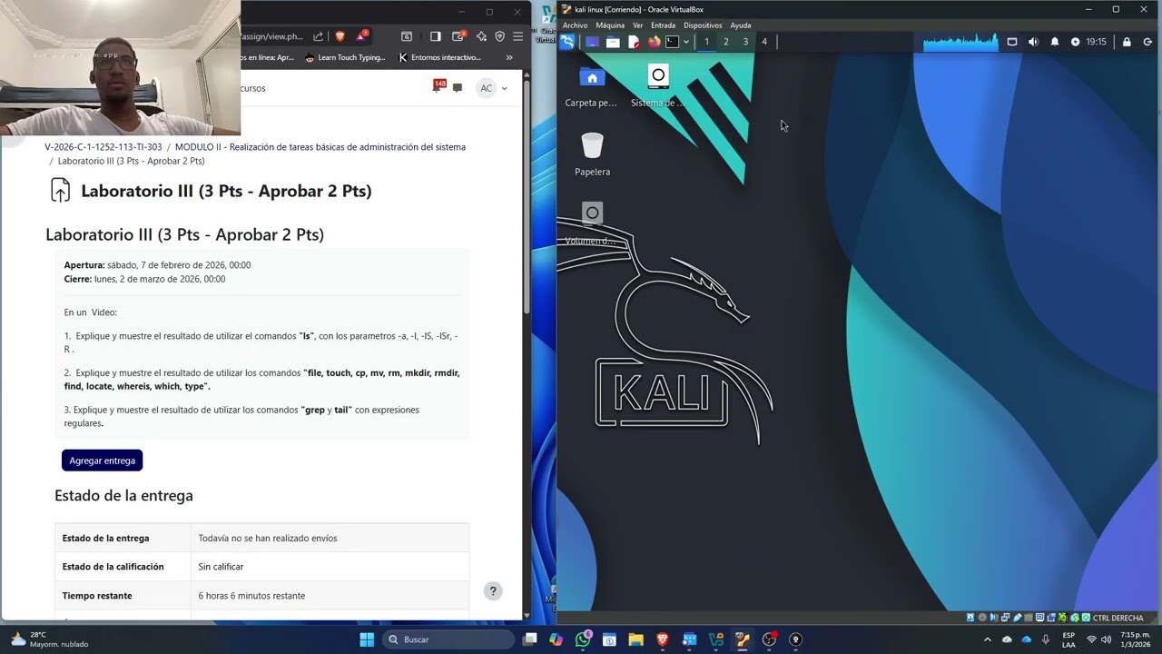Toggle the browser sidebar panel icon

435,36
